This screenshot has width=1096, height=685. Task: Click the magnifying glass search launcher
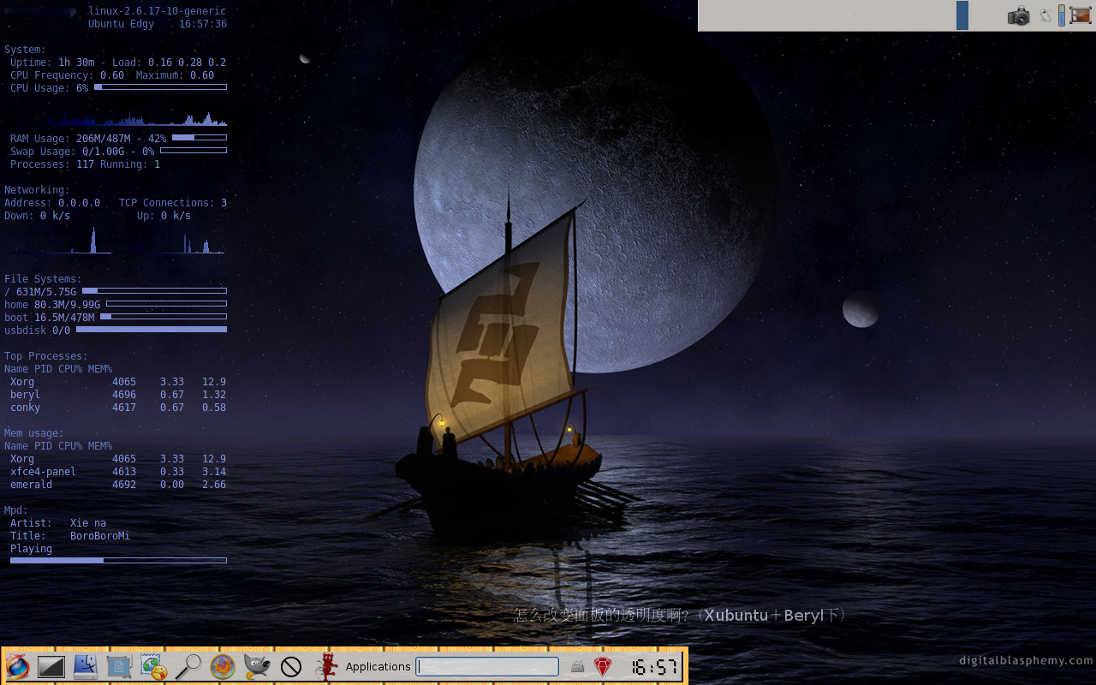(188, 666)
